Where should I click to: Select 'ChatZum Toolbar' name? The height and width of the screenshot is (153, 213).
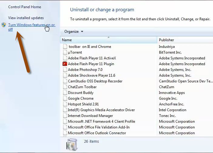pos(82,87)
